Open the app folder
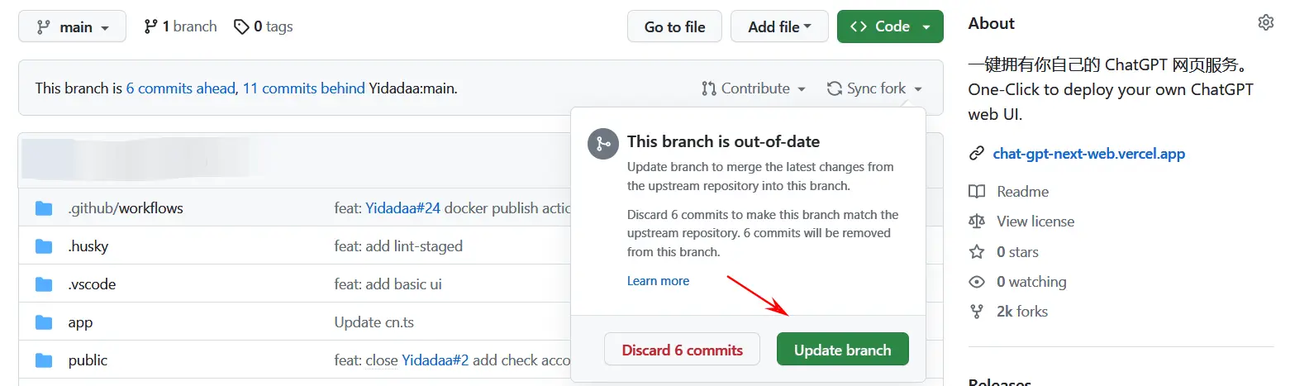This screenshot has width=1309, height=386. (80, 322)
